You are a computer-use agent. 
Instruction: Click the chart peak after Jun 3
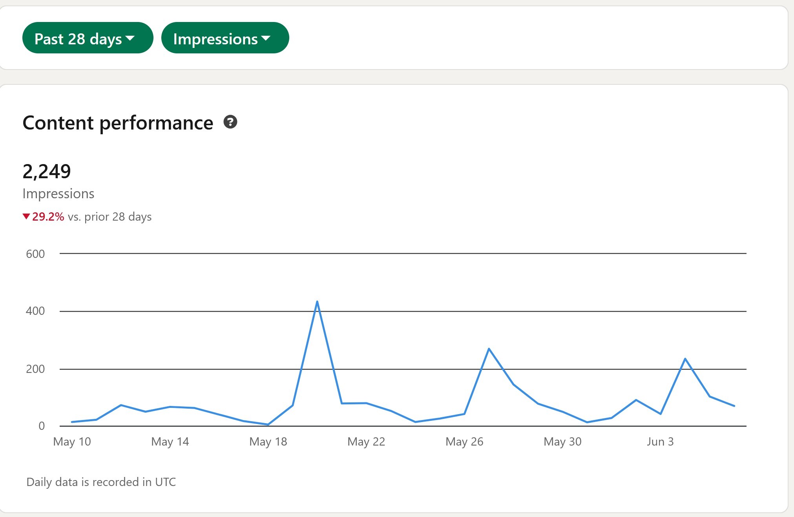pyautogui.click(x=685, y=359)
